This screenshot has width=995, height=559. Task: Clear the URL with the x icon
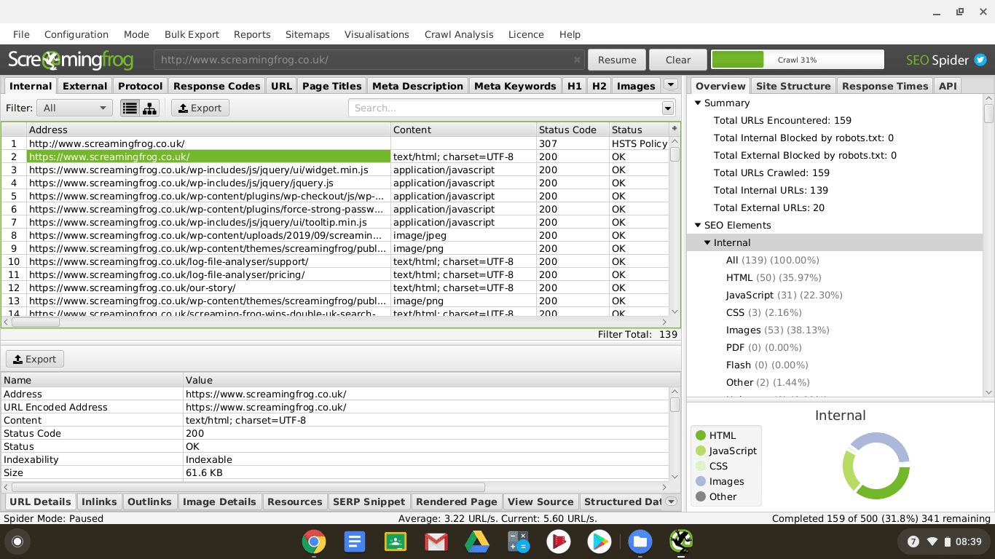coord(577,60)
